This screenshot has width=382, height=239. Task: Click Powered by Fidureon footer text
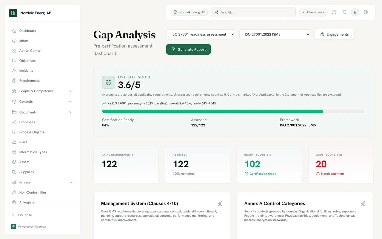[x=32, y=227]
